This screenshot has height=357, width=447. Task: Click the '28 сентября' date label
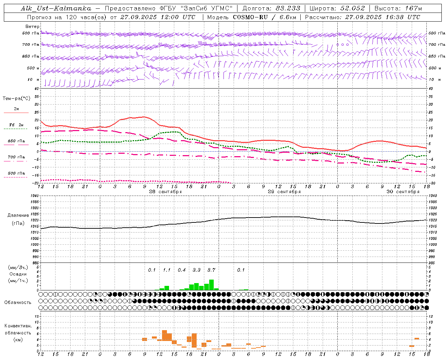pos(166,192)
